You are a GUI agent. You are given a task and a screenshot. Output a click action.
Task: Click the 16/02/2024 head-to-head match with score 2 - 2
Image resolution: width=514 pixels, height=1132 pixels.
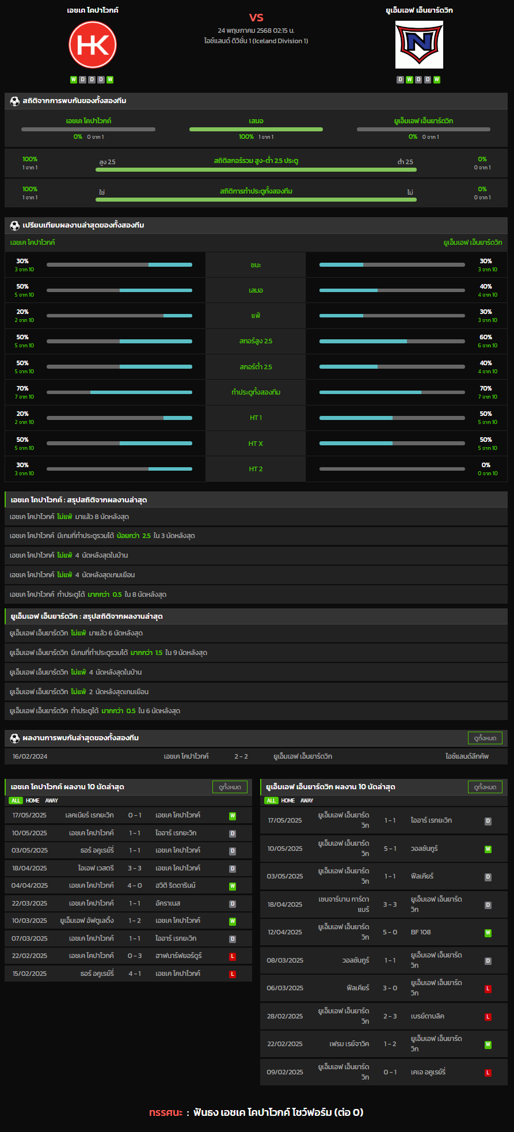coord(256,756)
